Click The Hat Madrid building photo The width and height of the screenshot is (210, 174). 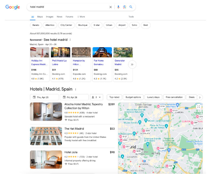tap(46, 136)
